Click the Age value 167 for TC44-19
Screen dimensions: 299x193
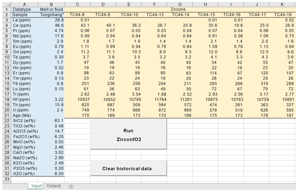[282, 114]
